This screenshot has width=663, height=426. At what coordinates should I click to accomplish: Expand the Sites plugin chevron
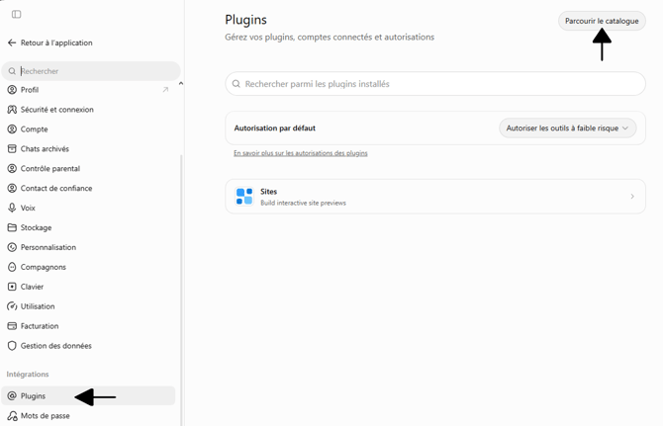point(632,197)
